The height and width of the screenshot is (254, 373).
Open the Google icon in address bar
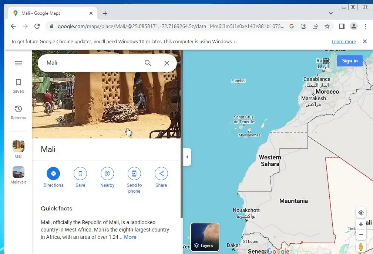[292, 26]
